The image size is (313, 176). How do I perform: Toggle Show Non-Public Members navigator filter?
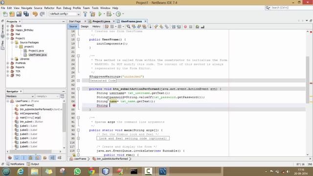point(30,157)
